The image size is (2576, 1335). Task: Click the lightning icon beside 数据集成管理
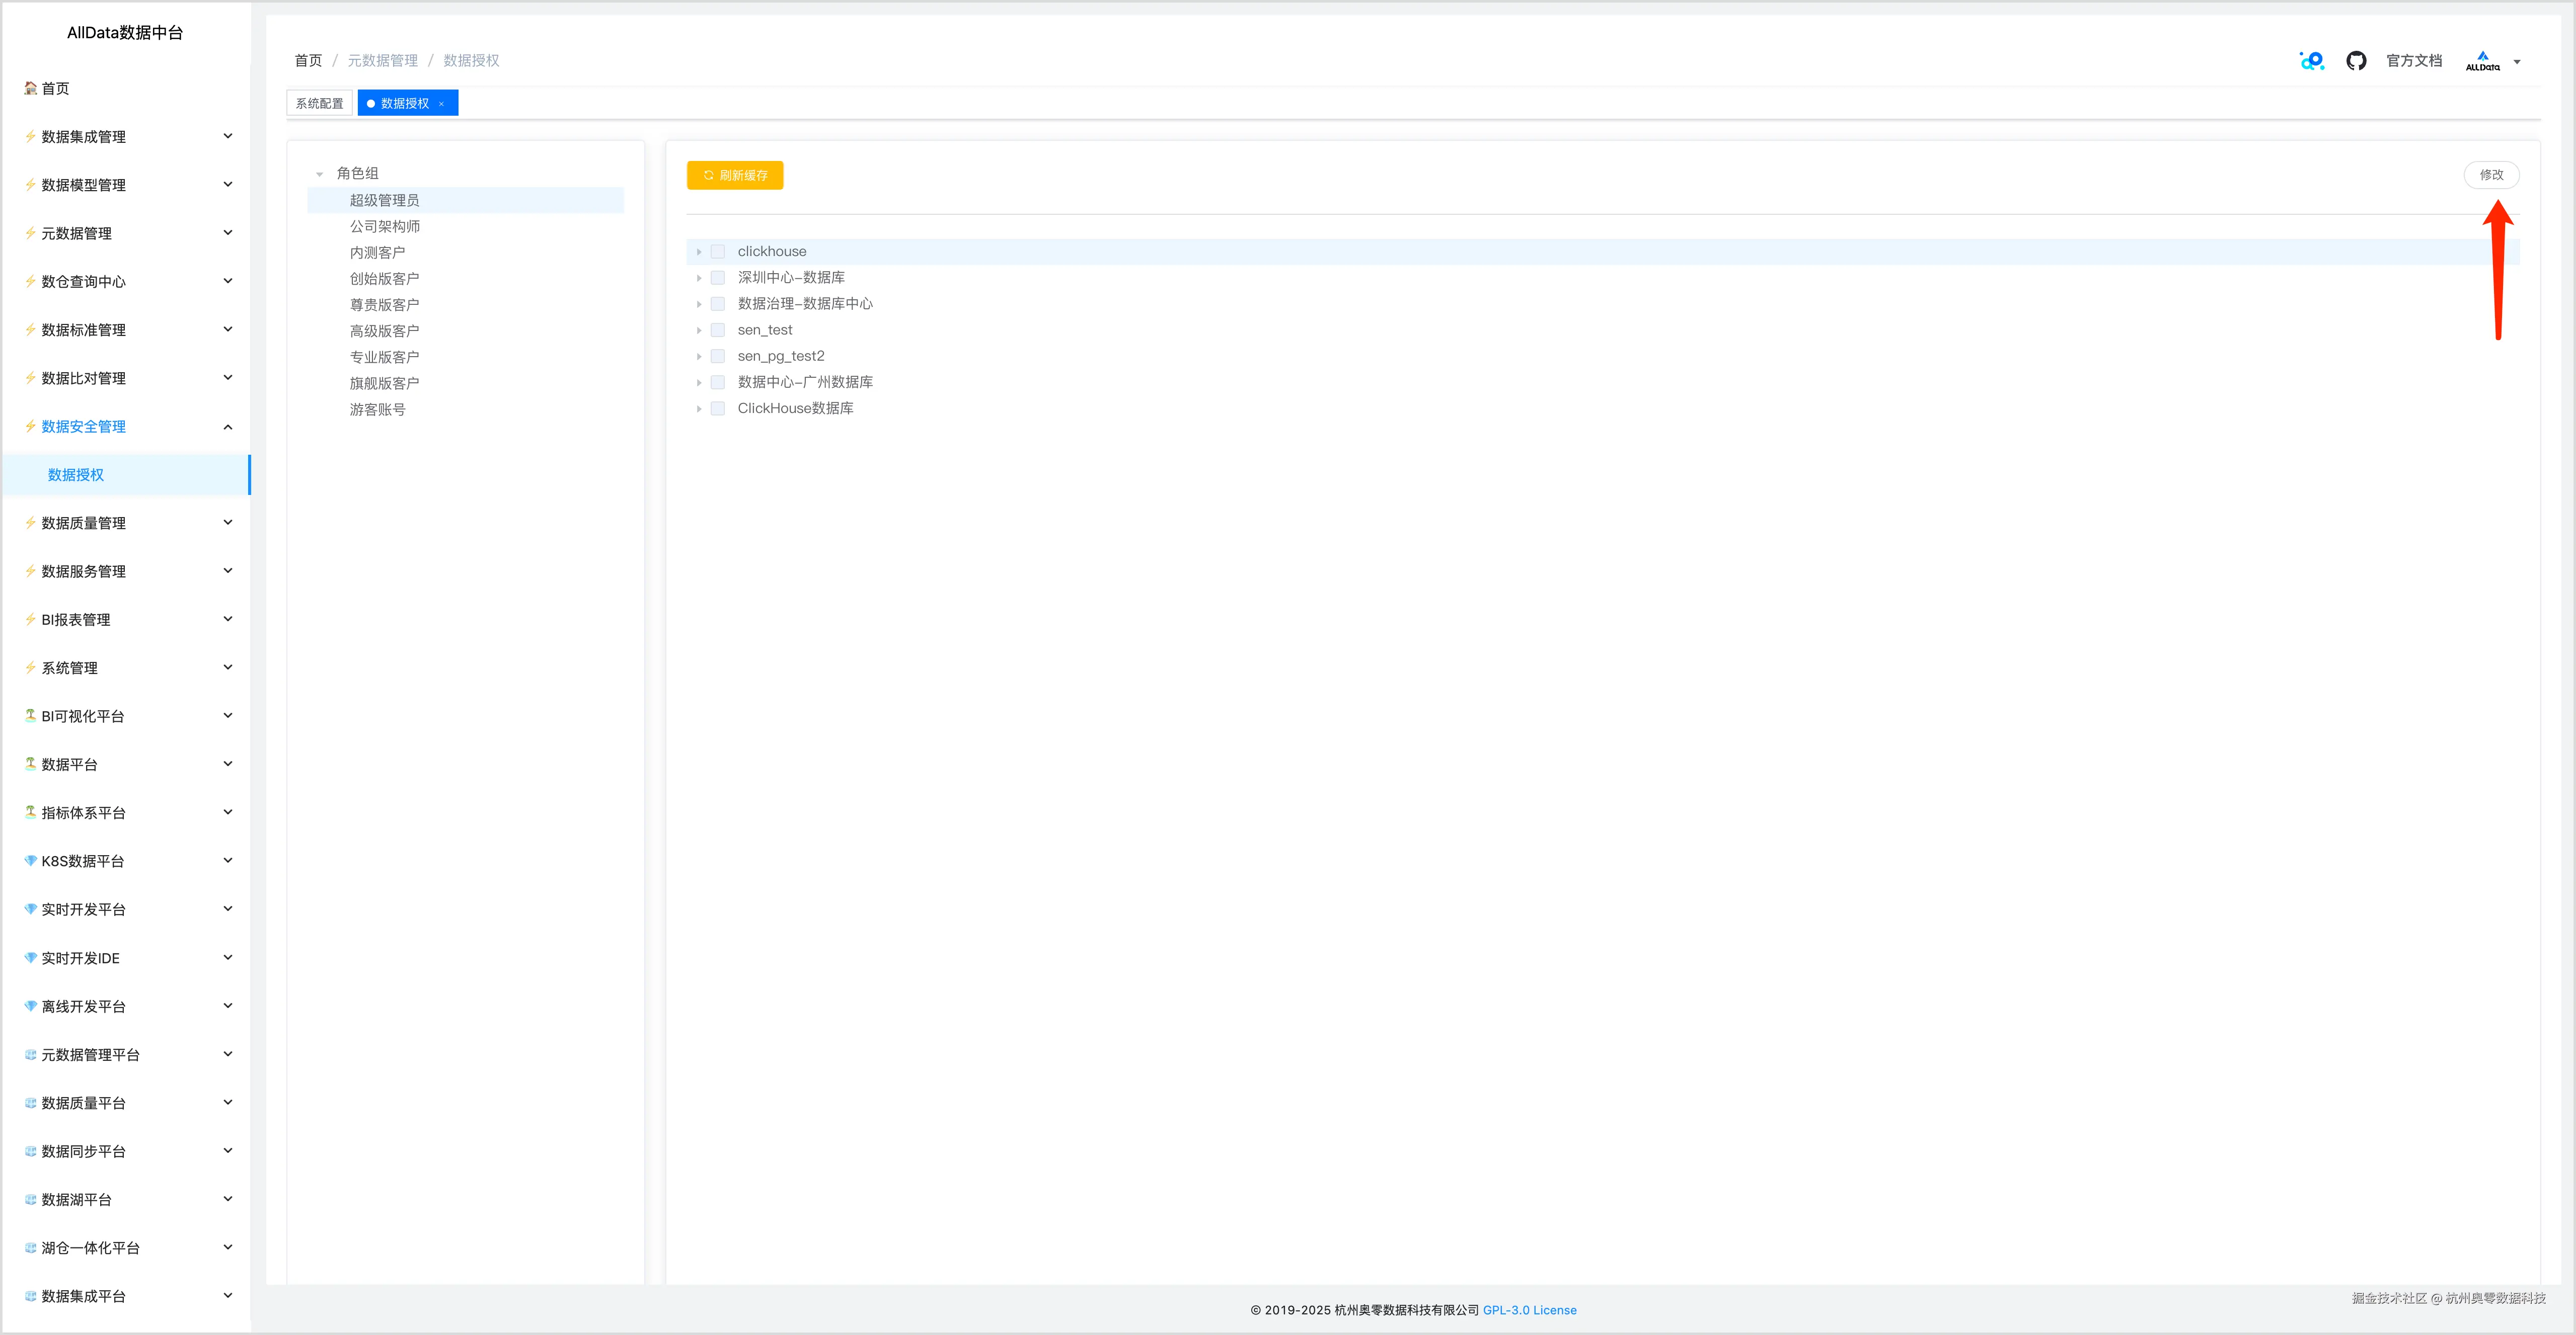(31, 136)
